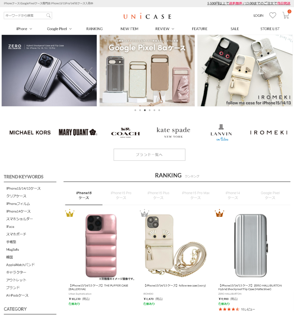Open the Mary Quant brand logo
Screen dimensions: 294x319
click(x=78, y=132)
